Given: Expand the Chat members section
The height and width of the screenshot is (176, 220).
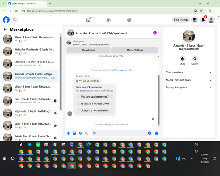Looking at the screenshot, I should click(189, 72).
